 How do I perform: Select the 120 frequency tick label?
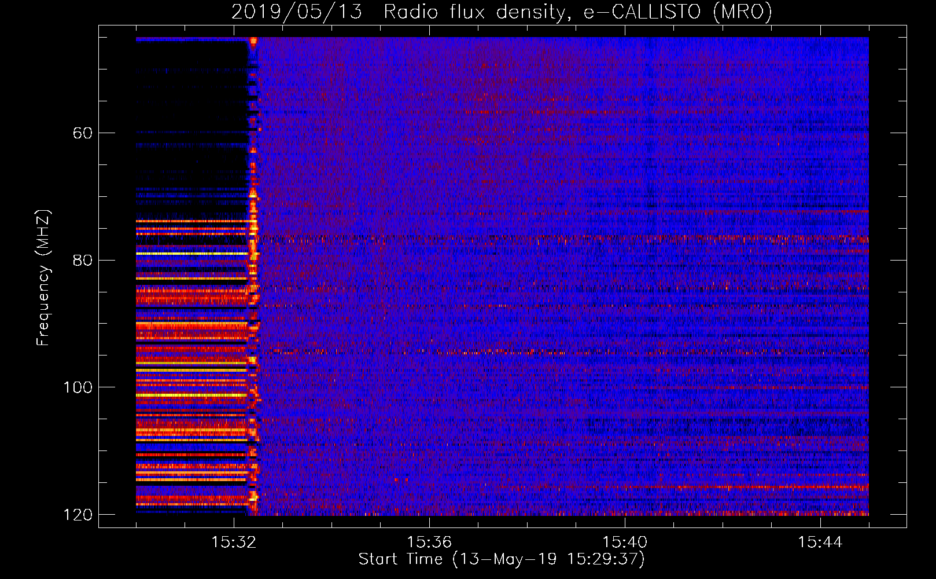[x=78, y=515]
